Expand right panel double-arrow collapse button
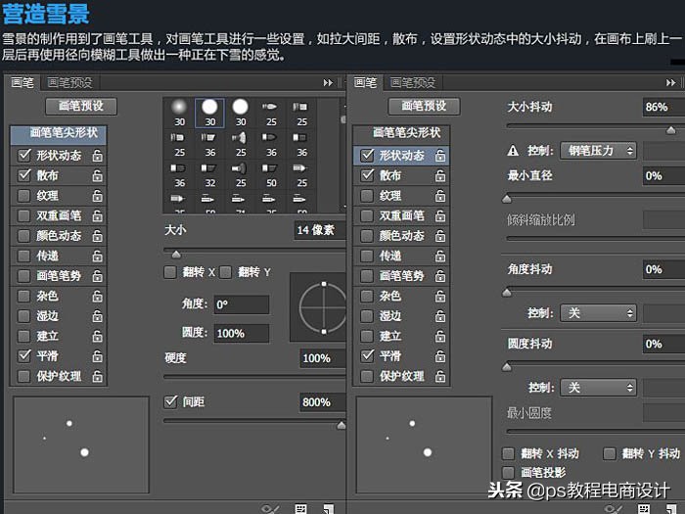The width and height of the screenshot is (685, 514). point(670,82)
